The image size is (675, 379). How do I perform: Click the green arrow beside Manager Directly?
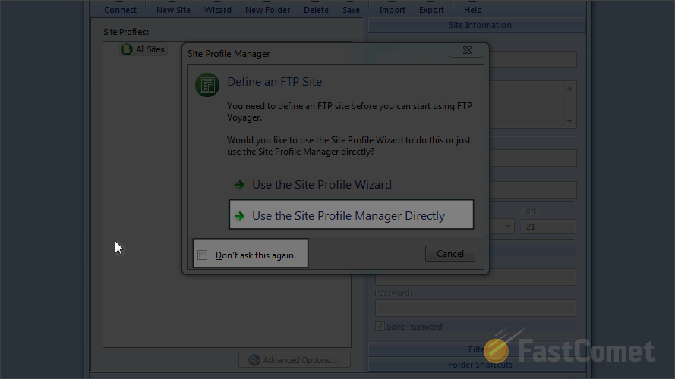coord(240,216)
